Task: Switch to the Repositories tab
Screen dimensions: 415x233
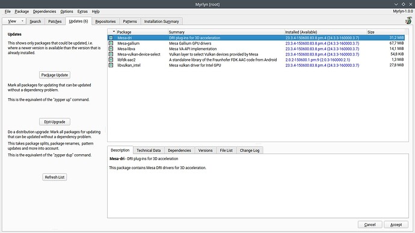Action: 105,22
